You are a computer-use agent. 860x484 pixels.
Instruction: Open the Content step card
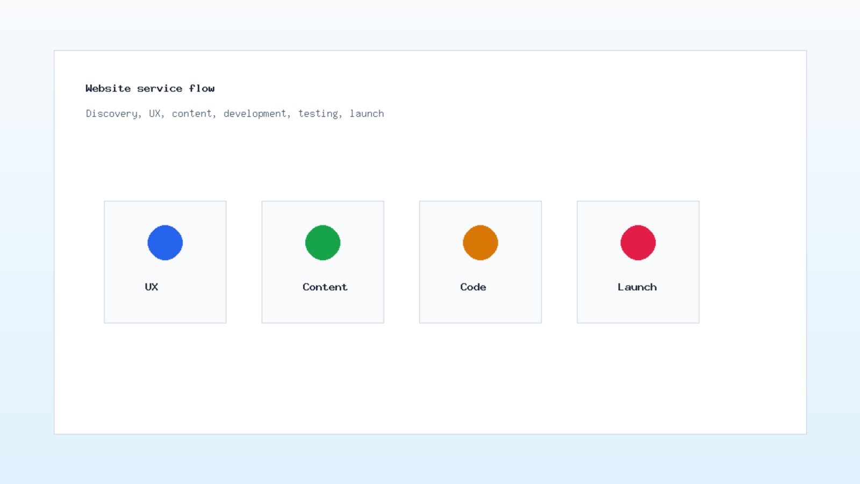322,262
